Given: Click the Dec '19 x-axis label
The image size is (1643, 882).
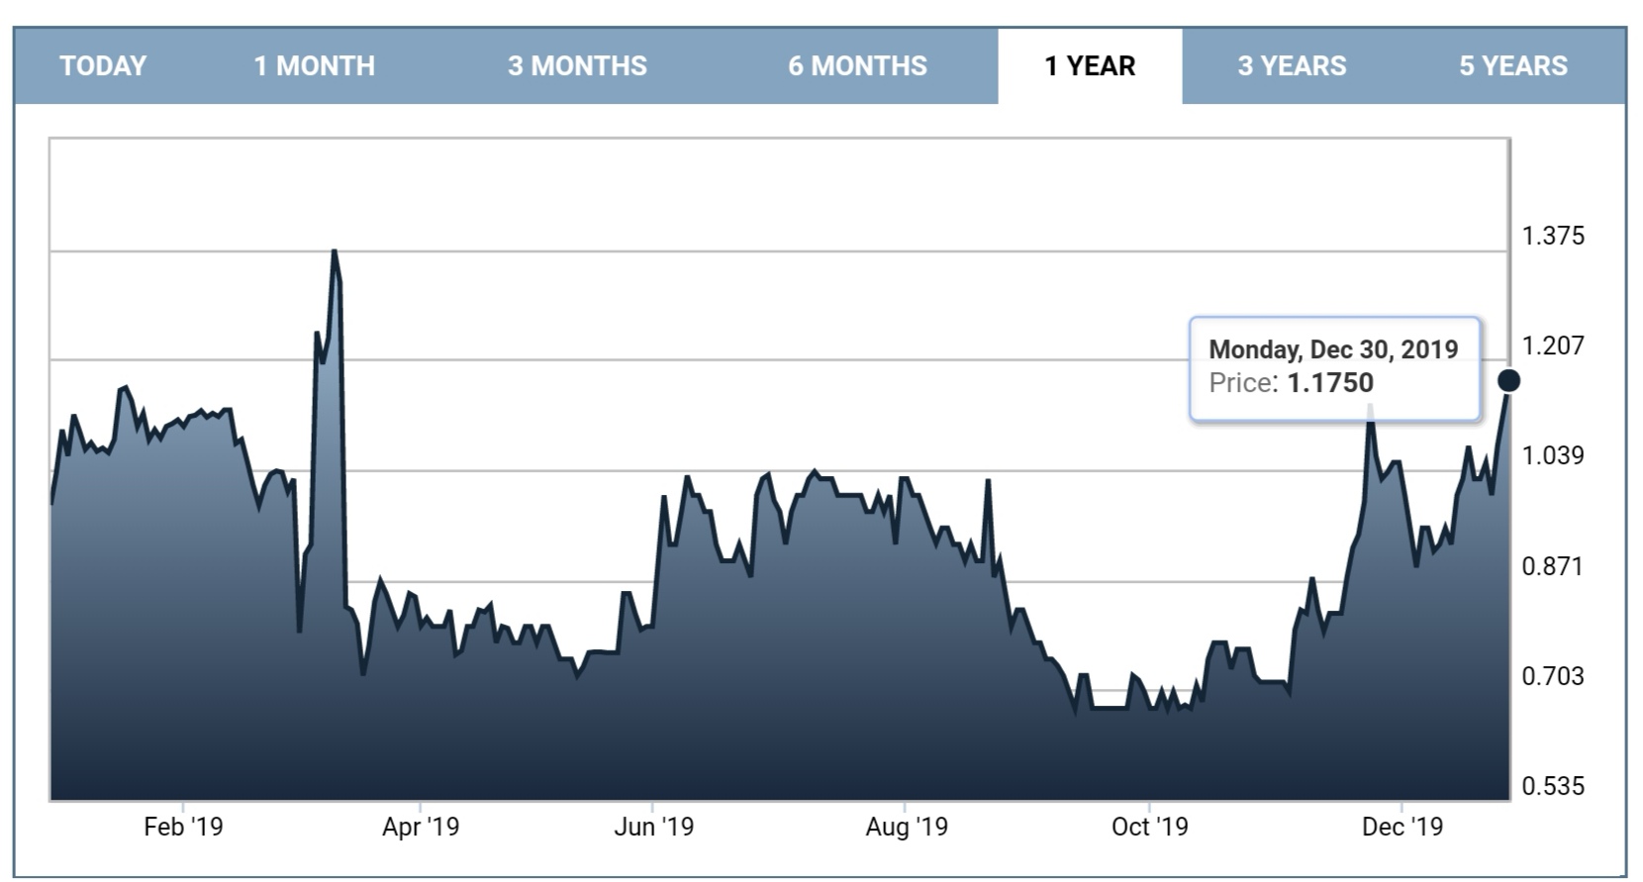Looking at the screenshot, I should [x=1402, y=827].
